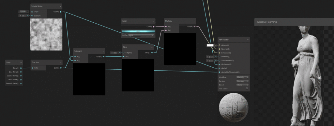The width and height of the screenshot is (334, 126).
Task: Click the Multiply node title
Action: pos(169,21)
